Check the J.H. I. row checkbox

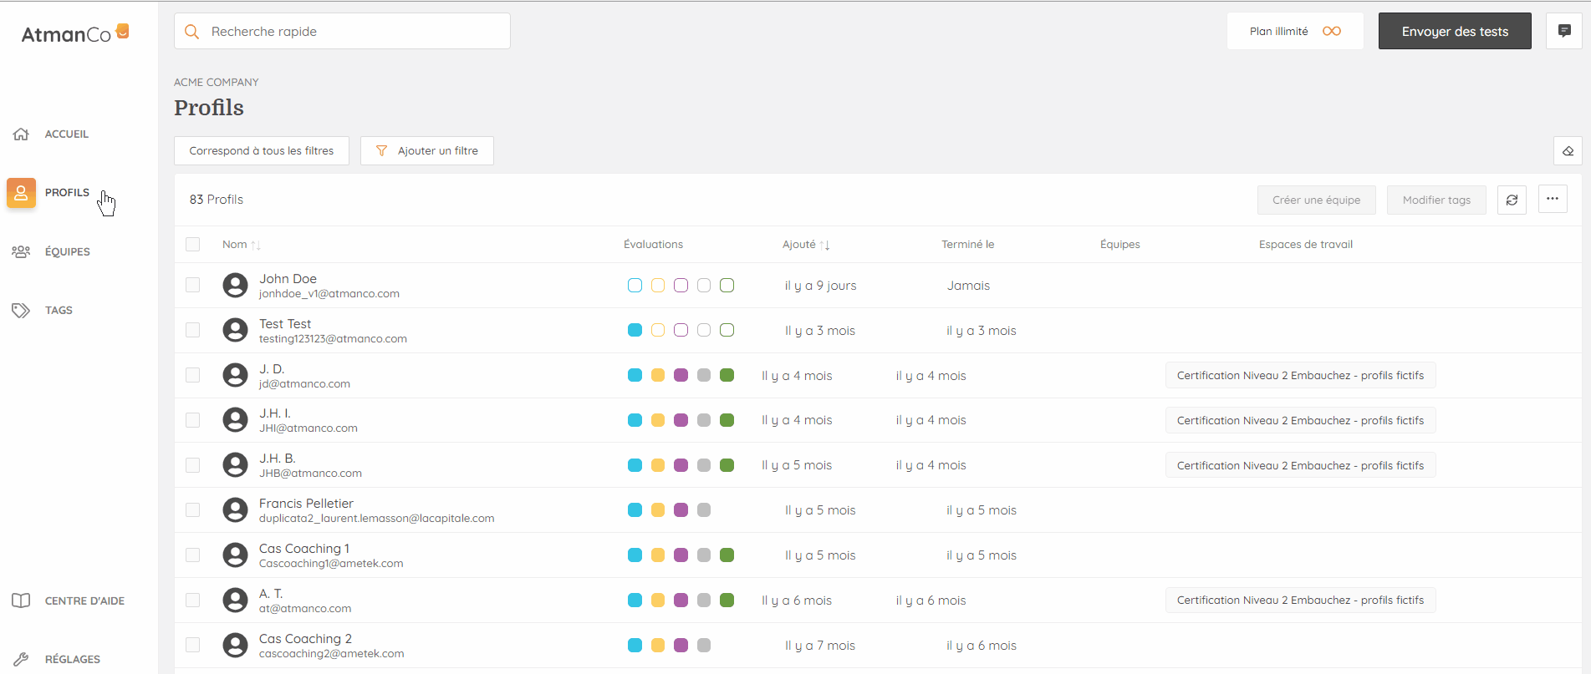click(x=193, y=419)
